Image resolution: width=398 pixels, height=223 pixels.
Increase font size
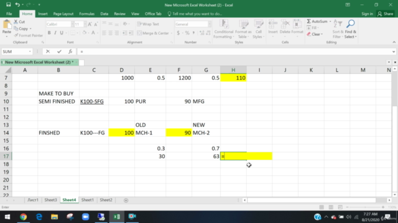(x=90, y=24)
